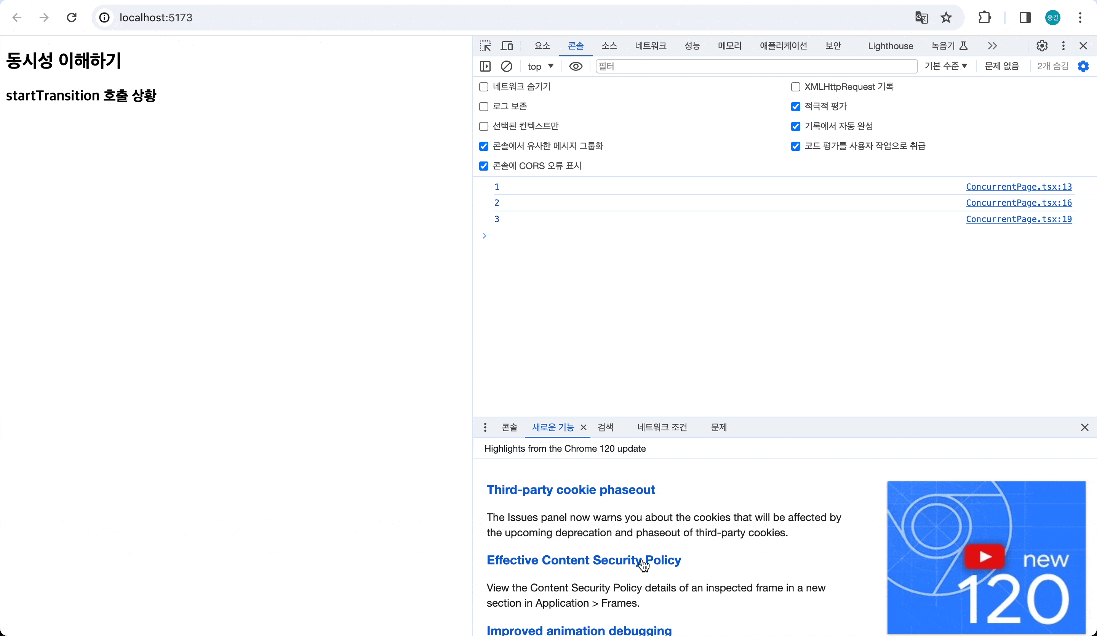
Task: Click the blue console settings gear
Action: [x=1083, y=66]
